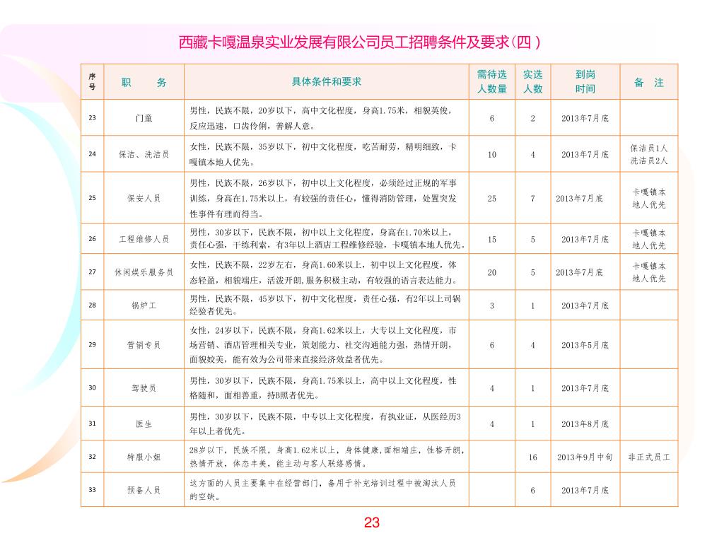Select the 休闲娱乐服务员 job title cell
Image resolution: width=724 pixels, height=543 pixels.
click(x=144, y=272)
